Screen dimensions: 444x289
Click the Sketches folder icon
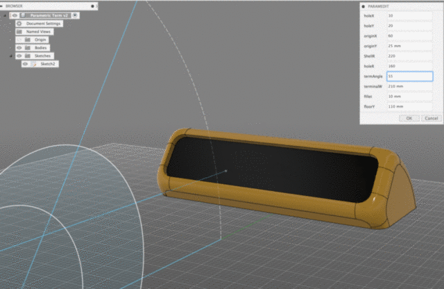pyautogui.click(x=28, y=56)
